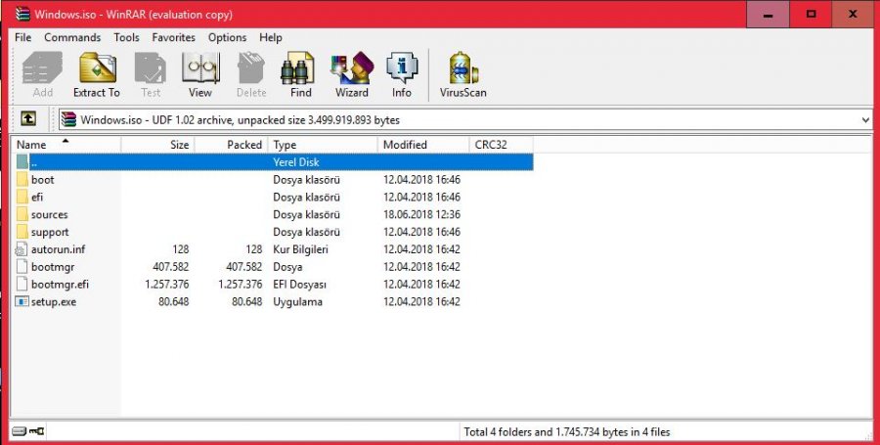The image size is (880, 445).
Task: Click the status bar total files text
Action: (567, 431)
